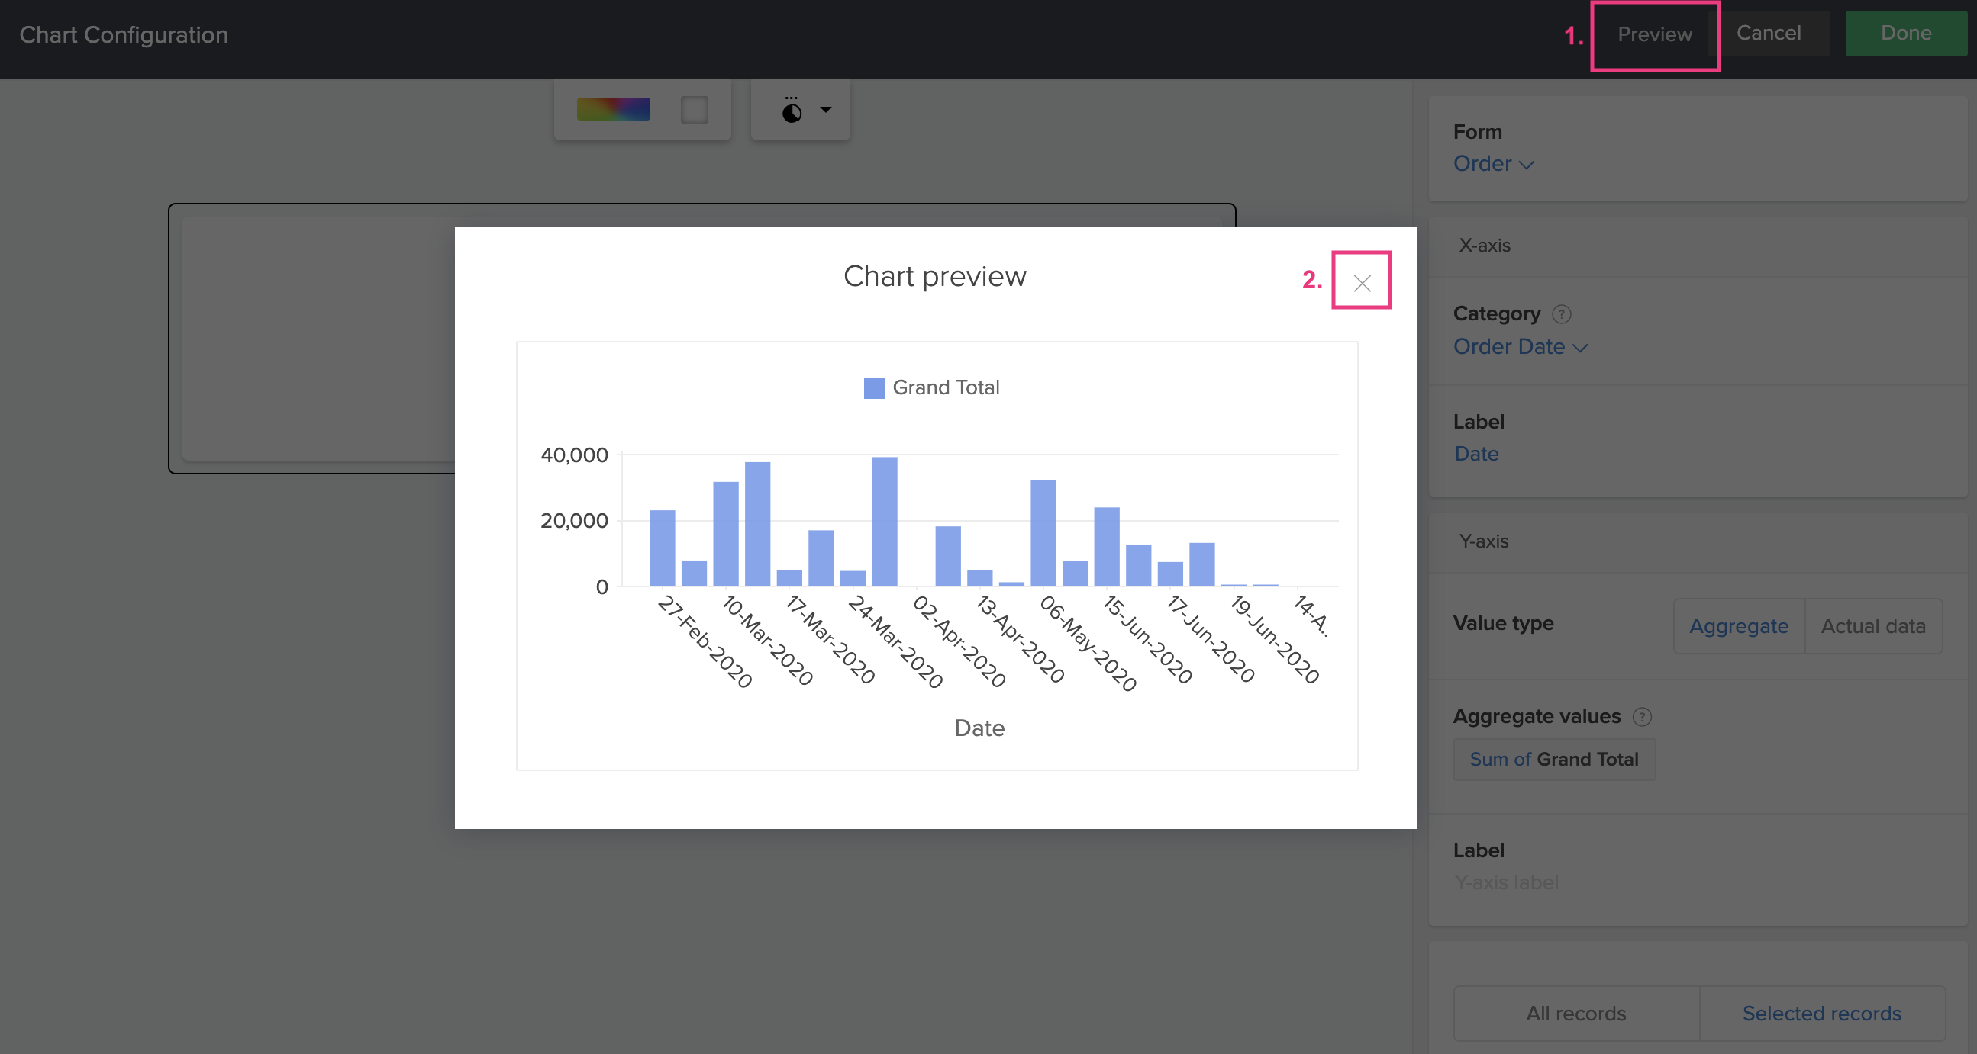Click the Sum of Grand Total chip

[1553, 759]
